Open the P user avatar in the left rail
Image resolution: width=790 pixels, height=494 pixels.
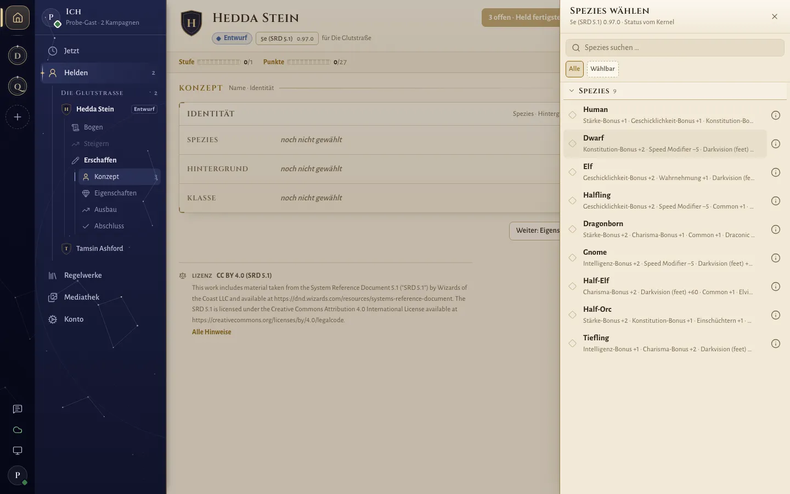[18, 475]
